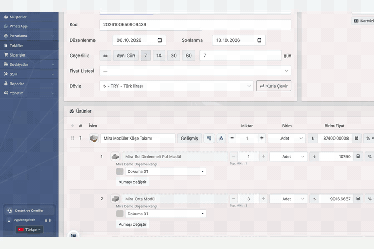Viewport: 374px width, 249px height.
Task: Open the Sonlanma date calendar icon
Action: 259,40
